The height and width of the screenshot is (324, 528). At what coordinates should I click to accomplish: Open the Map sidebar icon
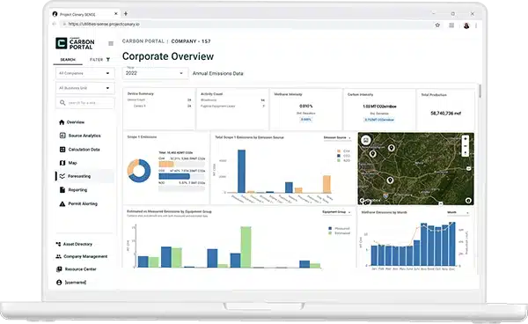pyautogui.click(x=62, y=163)
